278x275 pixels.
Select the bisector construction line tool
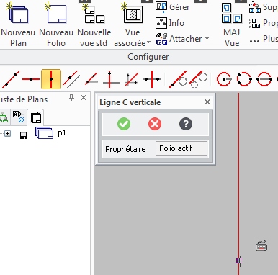click(132, 79)
